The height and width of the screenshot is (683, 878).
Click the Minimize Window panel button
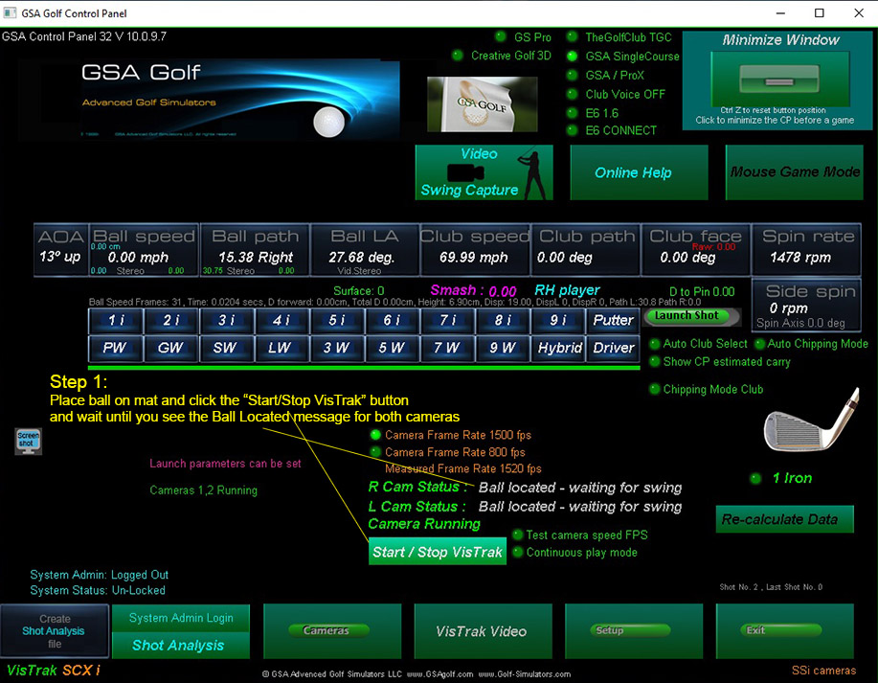coord(780,80)
